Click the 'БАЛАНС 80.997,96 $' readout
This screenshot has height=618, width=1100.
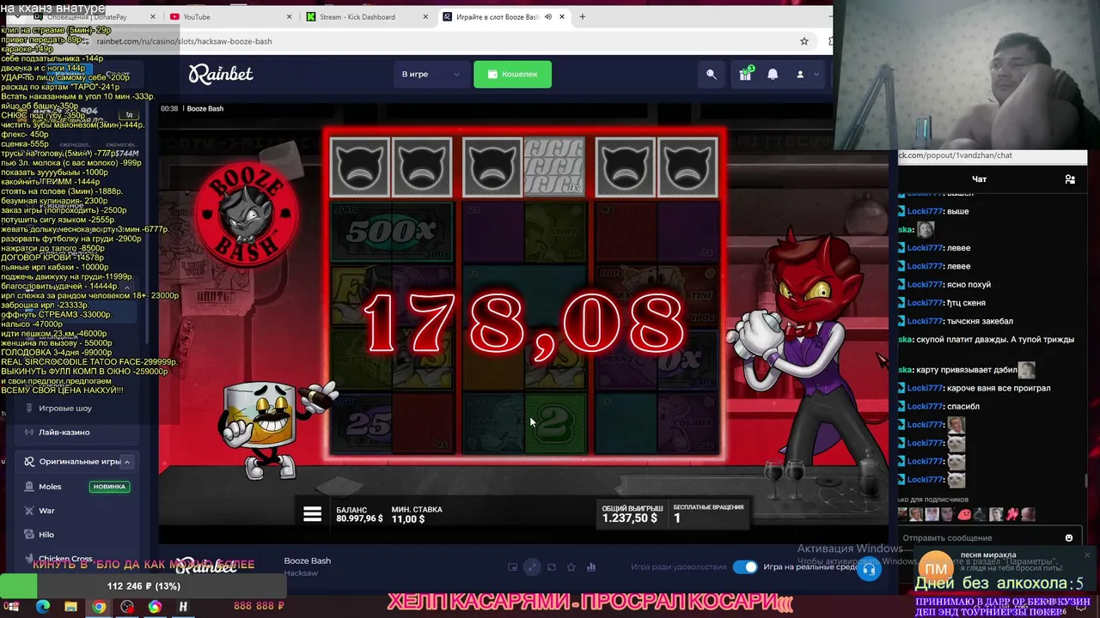coord(359,514)
